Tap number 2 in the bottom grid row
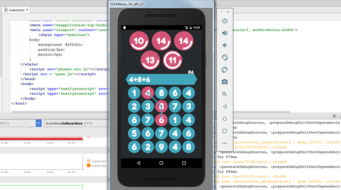Viewport: 341px width, 190px height. [148, 147]
